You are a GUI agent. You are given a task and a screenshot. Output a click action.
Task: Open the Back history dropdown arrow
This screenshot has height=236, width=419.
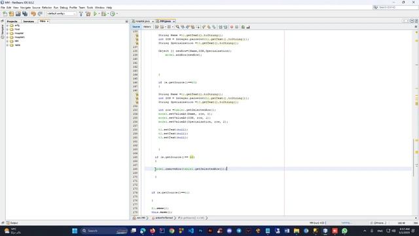[x=166, y=27]
